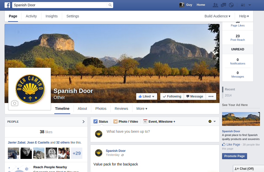Select the About tab
This screenshot has height=172, width=264.
pyautogui.click(x=82, y=109)
